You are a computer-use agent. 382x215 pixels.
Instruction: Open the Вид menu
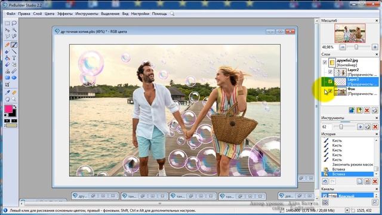125,14
